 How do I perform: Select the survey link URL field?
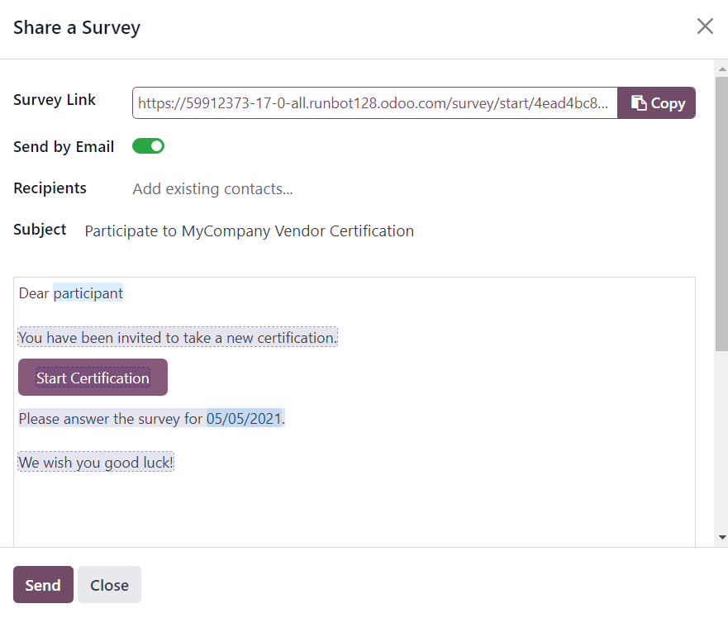(x=372, y=102)
